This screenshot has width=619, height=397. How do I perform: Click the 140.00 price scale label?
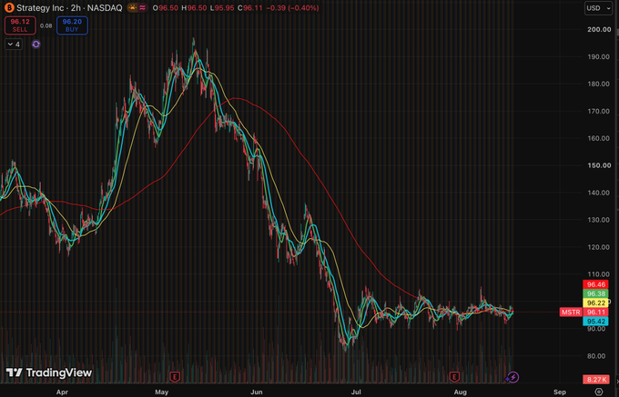tap(600, 193)
